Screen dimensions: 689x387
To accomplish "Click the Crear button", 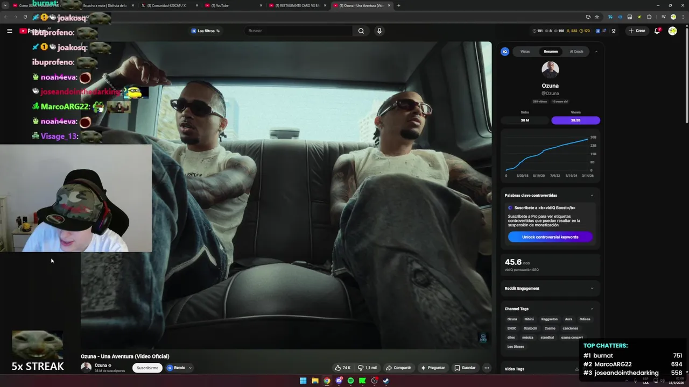I will pos(637,31).
